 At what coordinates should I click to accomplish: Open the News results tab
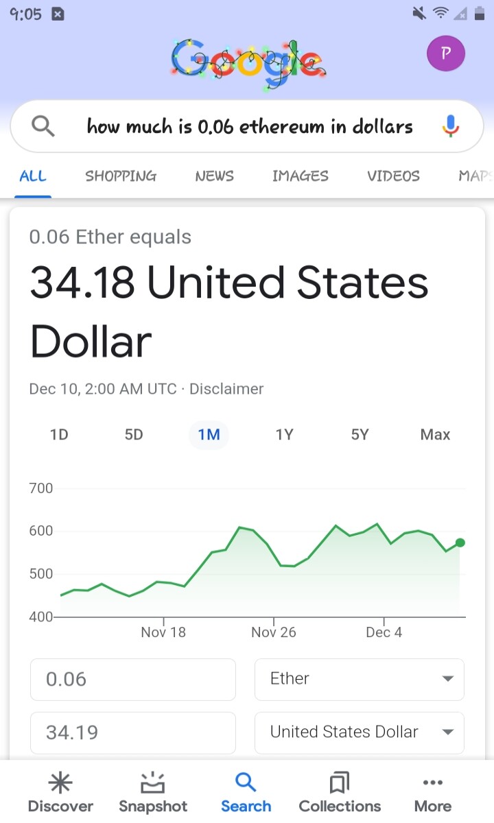[214, 176]
